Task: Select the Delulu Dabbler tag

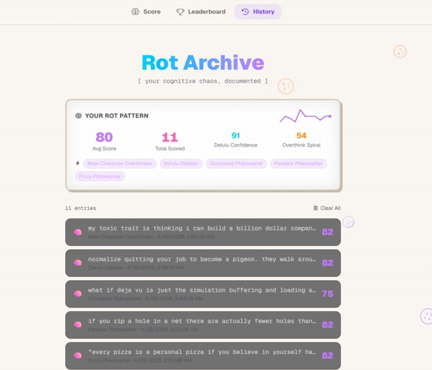Action: (x=181, y=163)
